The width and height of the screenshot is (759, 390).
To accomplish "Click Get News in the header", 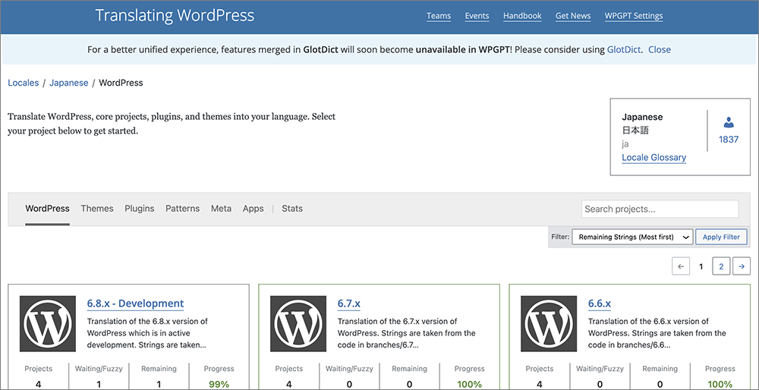I will (573, 16).
